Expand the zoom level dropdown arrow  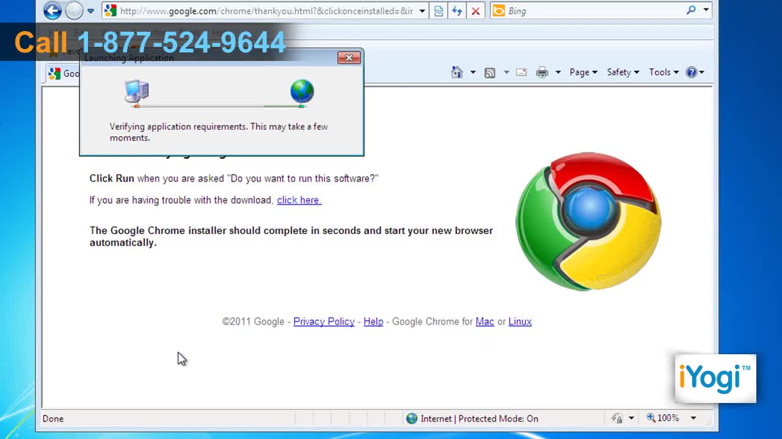[693, 418]
